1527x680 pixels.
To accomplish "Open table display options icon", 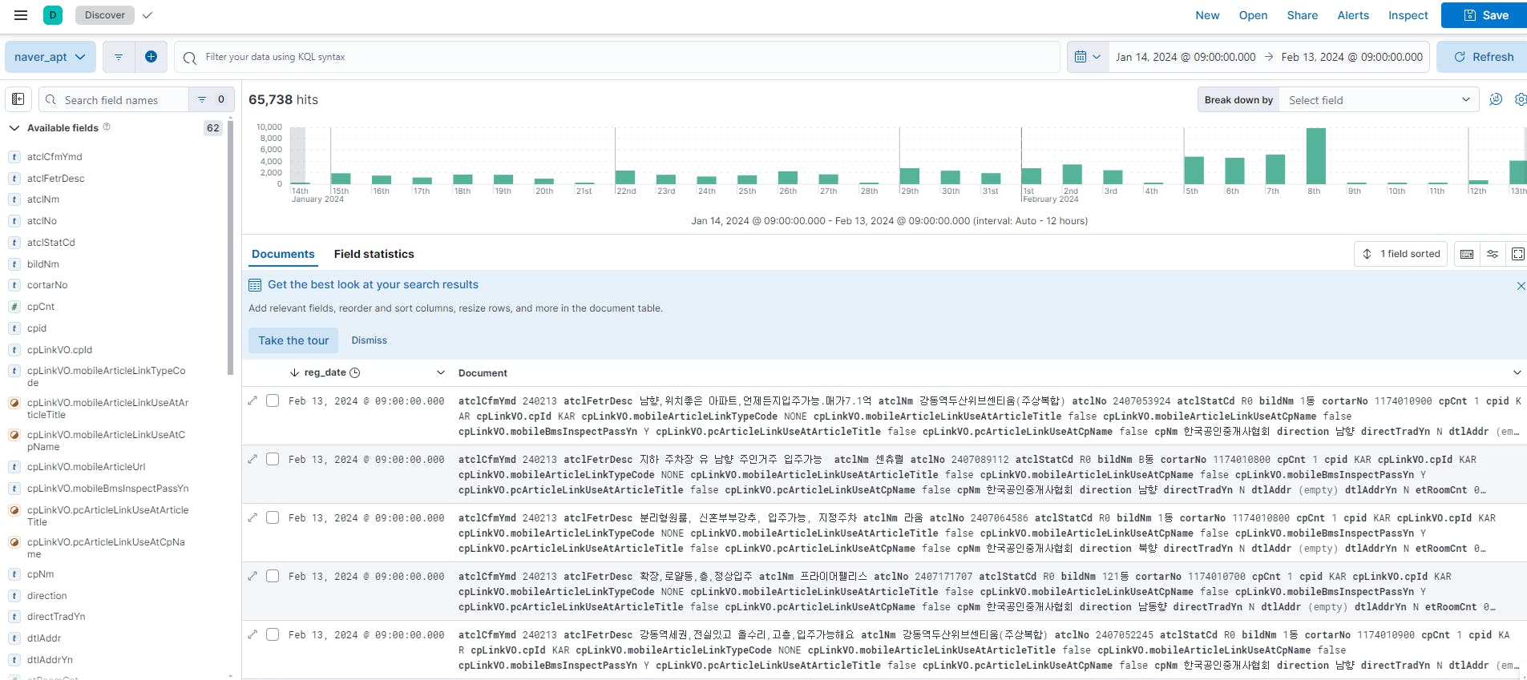I will point(1493,254).
